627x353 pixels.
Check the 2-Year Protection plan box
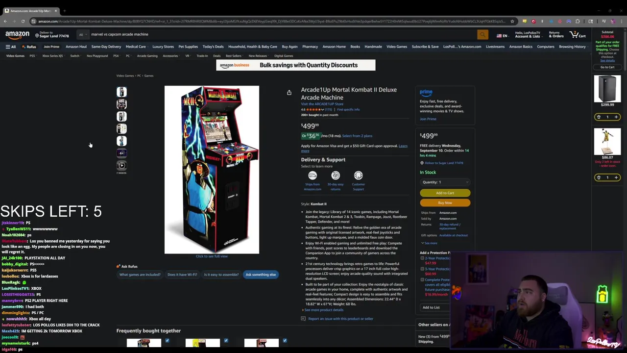pyautogui.click(x=422, y=258)
